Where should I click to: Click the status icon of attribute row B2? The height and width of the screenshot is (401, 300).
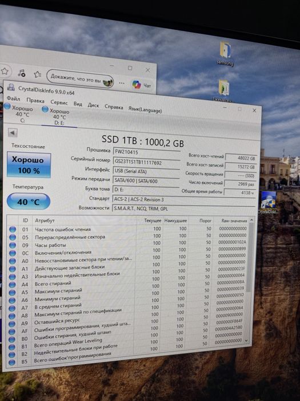point(12,355)
